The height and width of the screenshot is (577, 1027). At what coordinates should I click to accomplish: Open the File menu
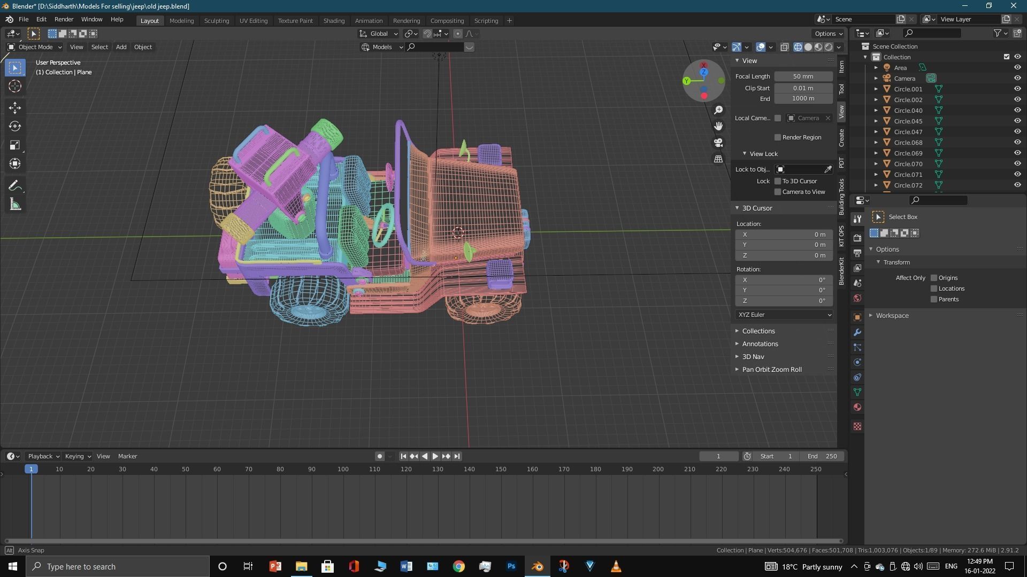(24, 19)
